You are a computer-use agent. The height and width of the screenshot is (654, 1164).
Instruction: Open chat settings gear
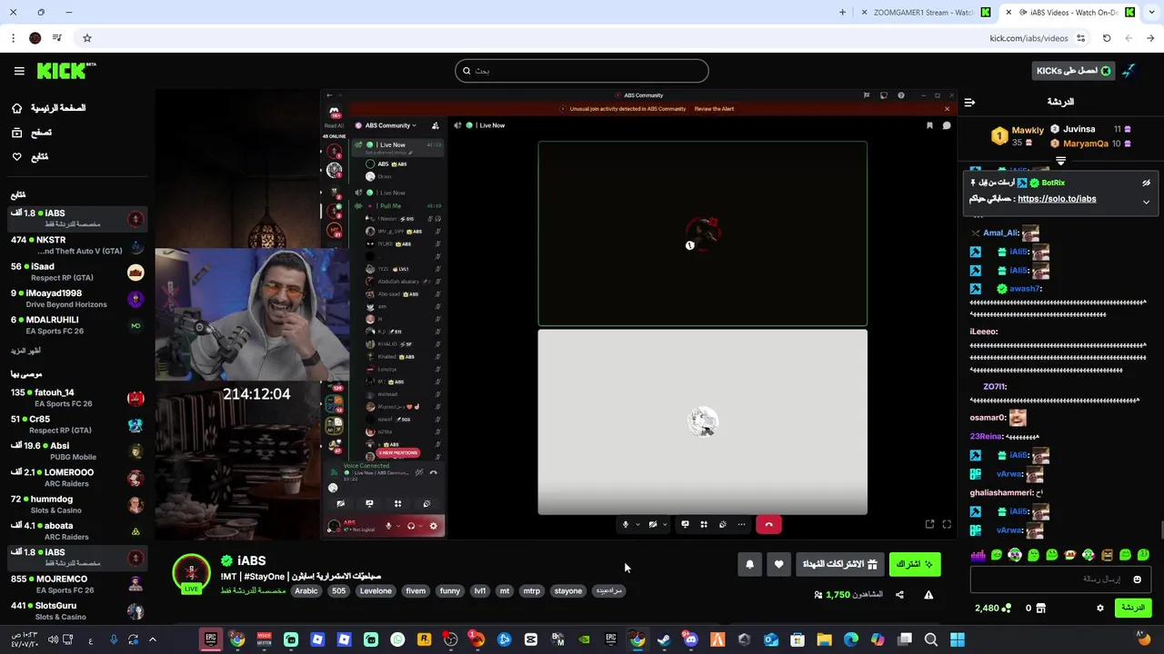1100,608
